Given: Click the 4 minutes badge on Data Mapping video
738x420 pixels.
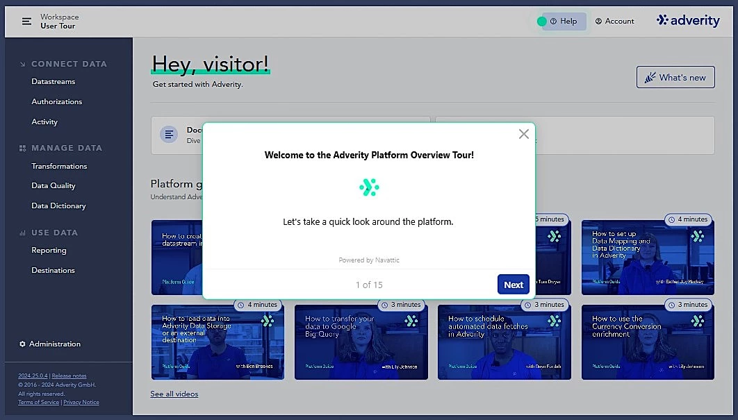Looking at the screenshot, I should 689,219.
